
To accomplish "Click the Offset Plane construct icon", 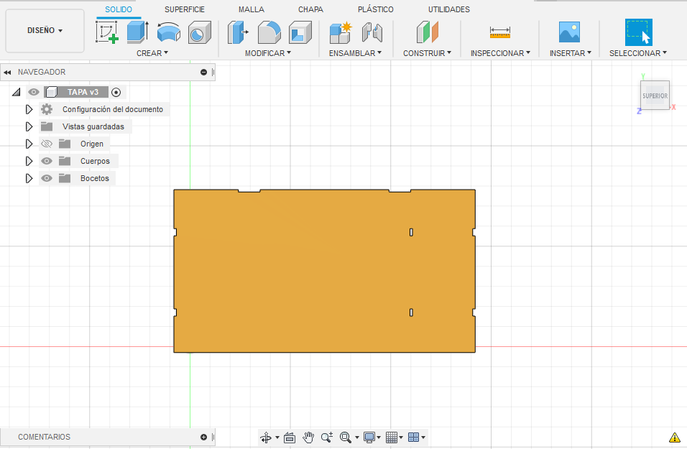I will [427, 32].
